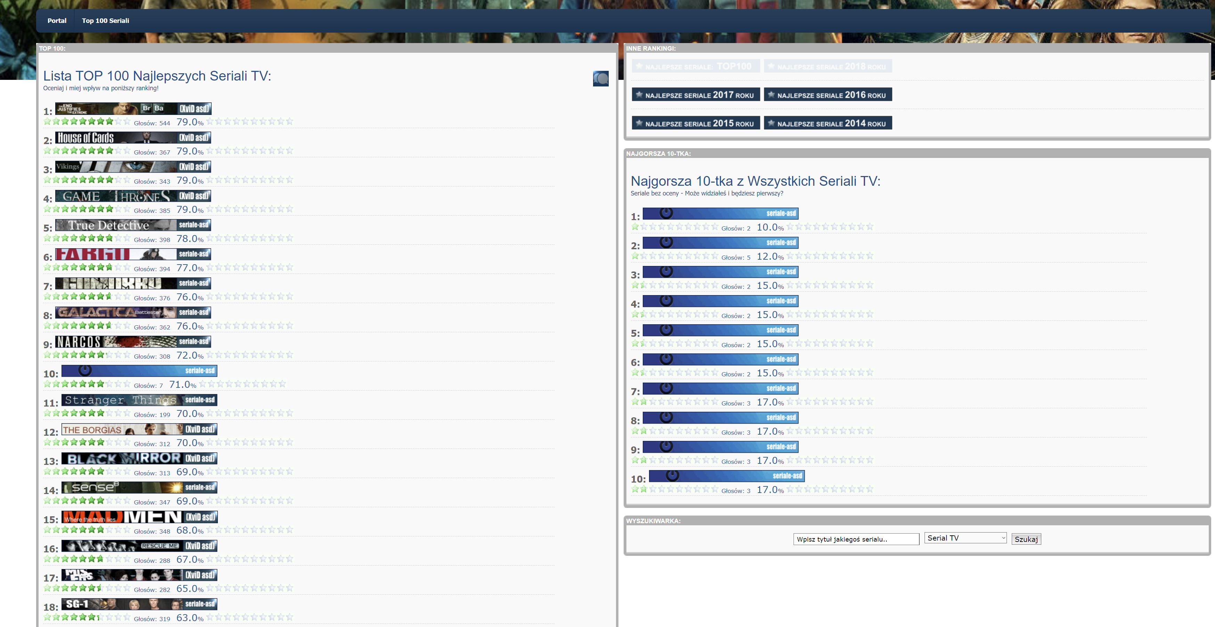The height and width of the screenshot is (627, 1215).
Task: Click the first green star of worst-list item 1
Action: pyautogui.click(x=635, y=227)
